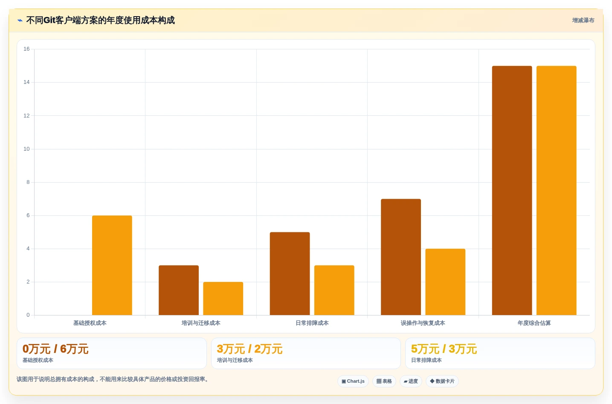Click the orange bar for 年度综合估算
The height and width of the screenshot is (404, 612).
coord(557,191)
